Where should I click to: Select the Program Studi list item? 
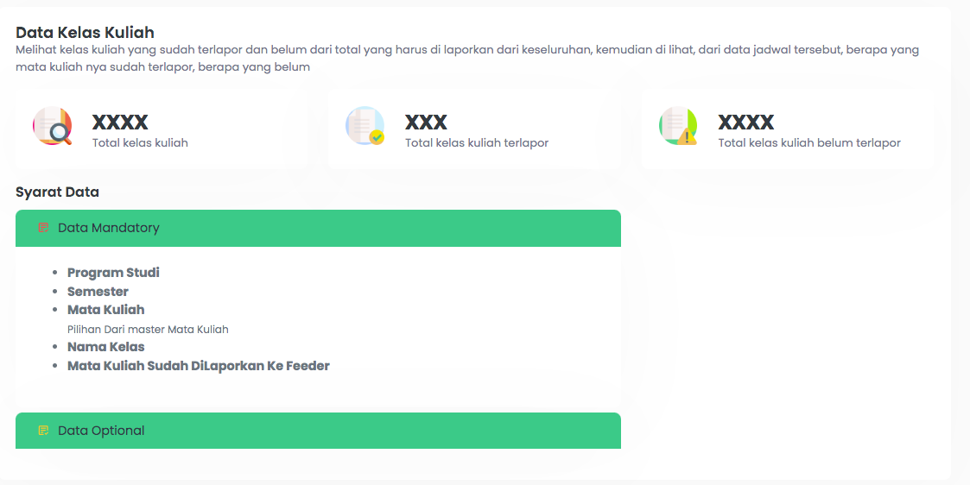pyautogui.click(x=113, y=273)
